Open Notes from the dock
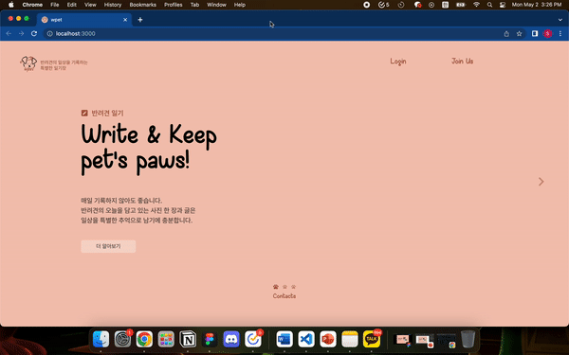 tap(350, 340)
